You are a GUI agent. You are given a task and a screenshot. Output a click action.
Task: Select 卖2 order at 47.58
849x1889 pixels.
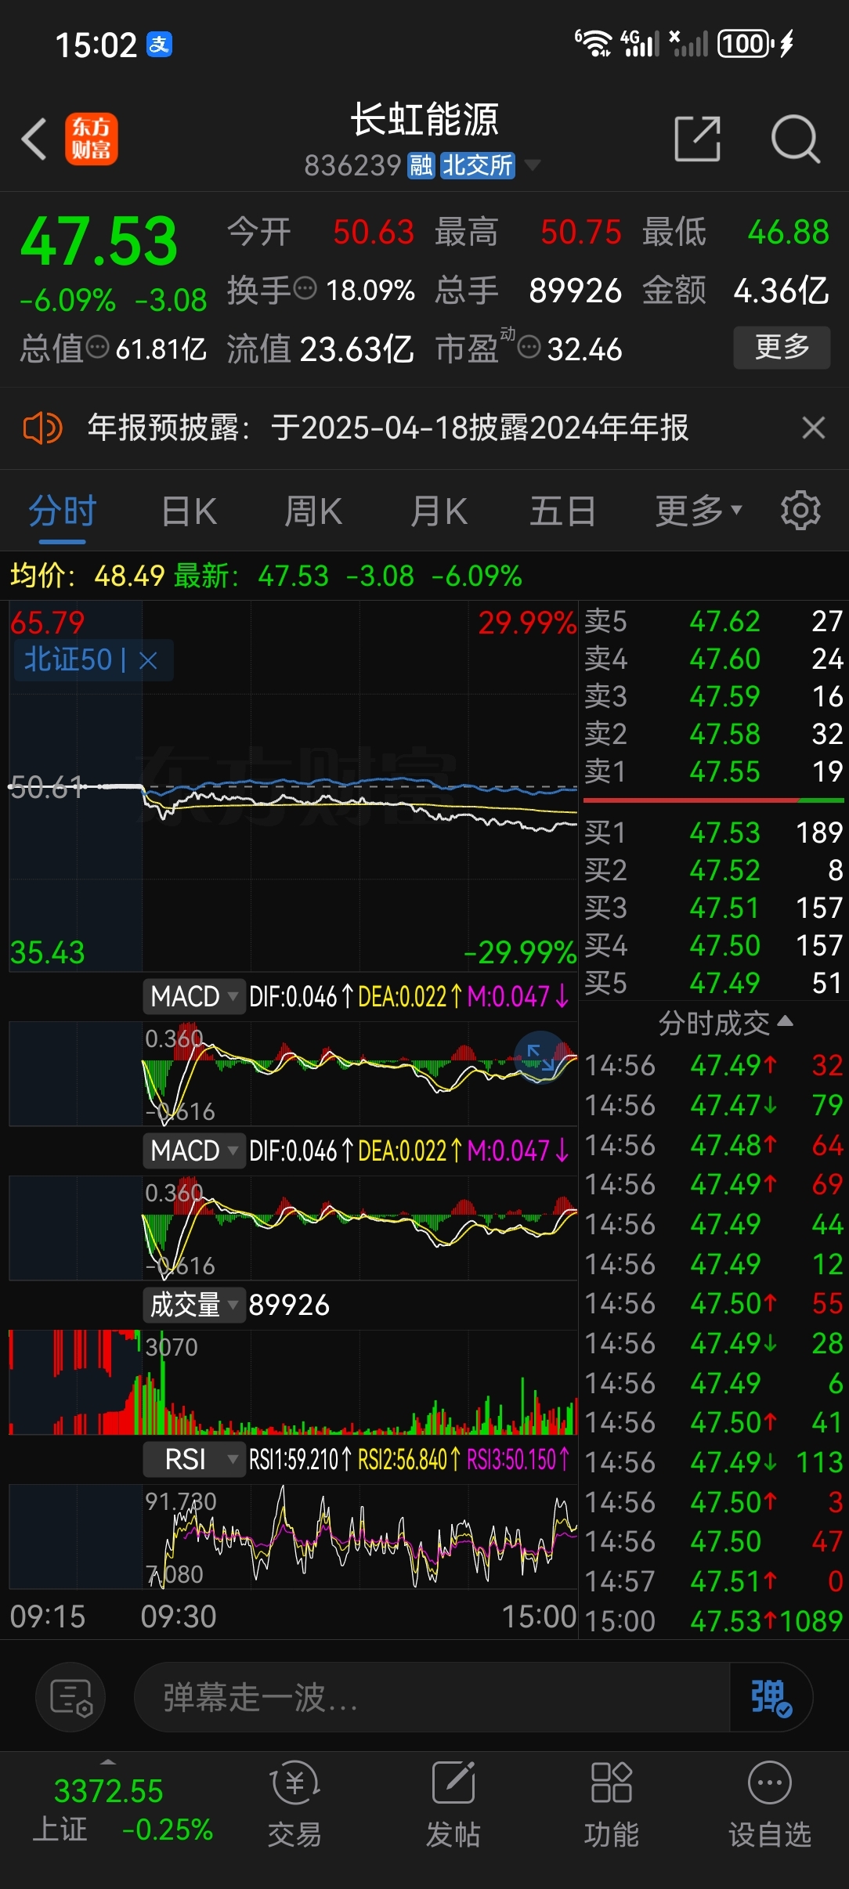coord(714,735)
